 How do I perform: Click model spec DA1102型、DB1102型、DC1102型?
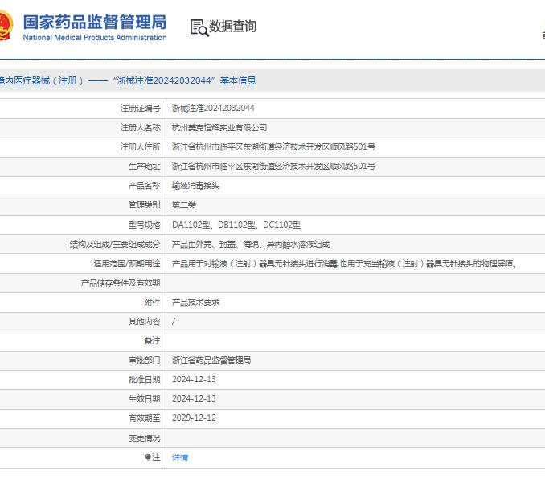236,225
